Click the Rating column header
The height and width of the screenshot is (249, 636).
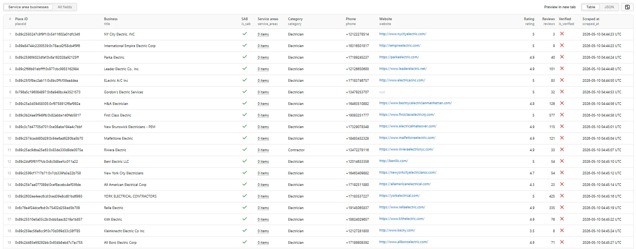click(x=529, y=21)
